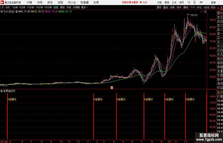Switch to the 15分钟 period tab
The width and height of the screenshot is (223, 143).
pos(30,7)
